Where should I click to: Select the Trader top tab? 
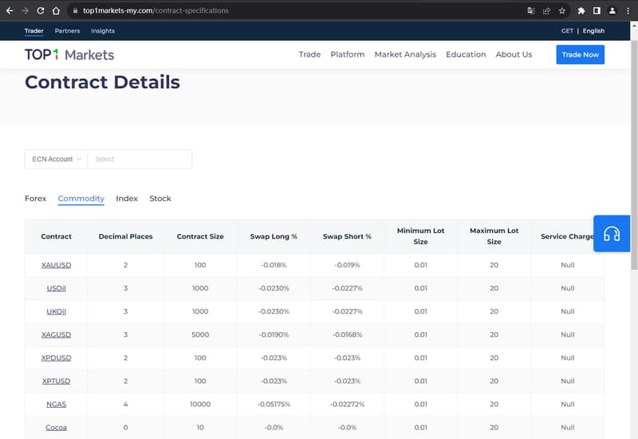click(33, 31)
